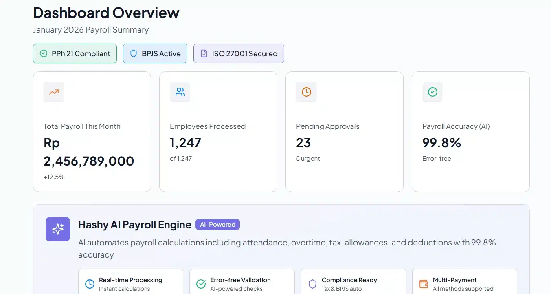Viewport: 551px width, 294px height.
Task: Click the wallet icon next to Multi-Payment
Action: click(x=424, y=284)
